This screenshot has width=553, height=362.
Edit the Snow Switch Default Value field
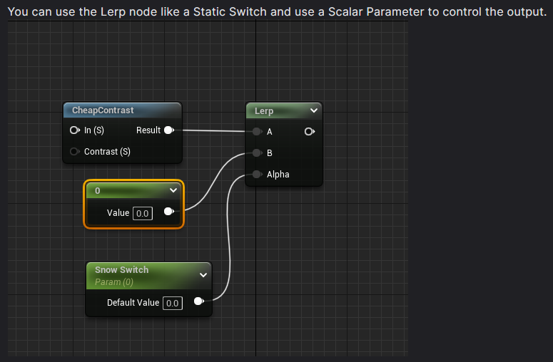(x=173, y=303)
